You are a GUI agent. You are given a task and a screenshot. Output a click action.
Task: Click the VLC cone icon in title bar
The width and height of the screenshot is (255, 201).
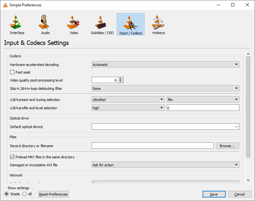pos(5,5)
